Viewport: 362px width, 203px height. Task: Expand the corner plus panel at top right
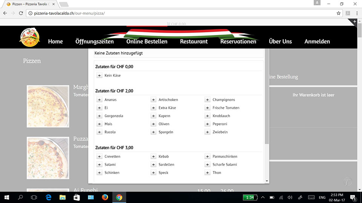(x=354, y=22)
